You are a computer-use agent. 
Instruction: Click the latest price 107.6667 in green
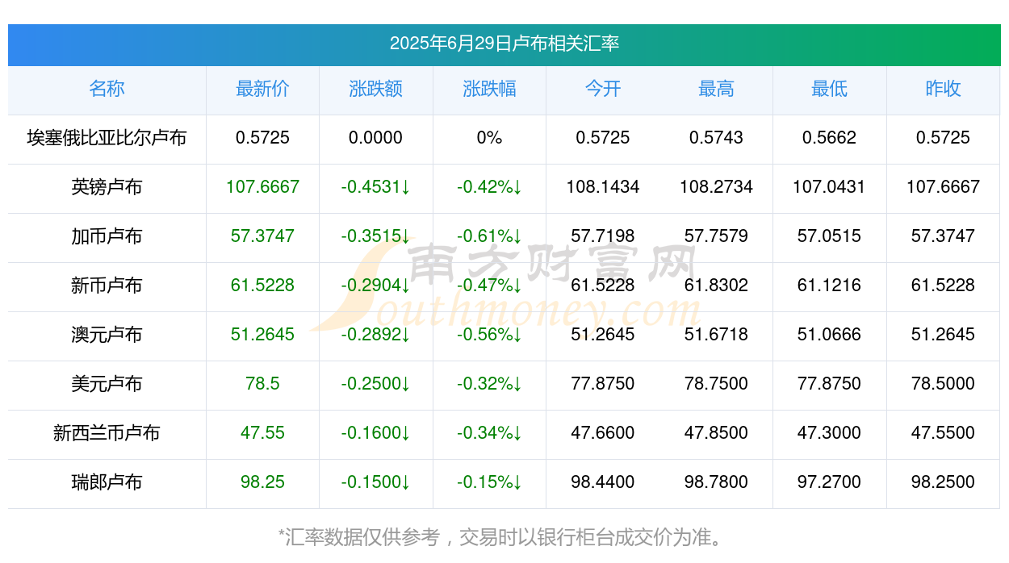[x=262, y=187]
